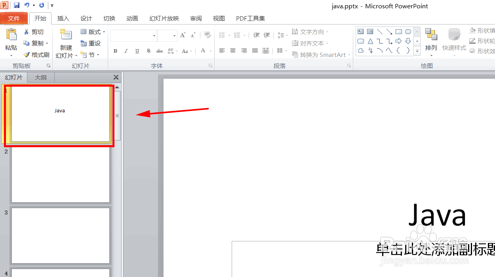The height and width of the screenshot is (277, 495).
Task: Click the Java title text on slide
Action: [437, 215]
